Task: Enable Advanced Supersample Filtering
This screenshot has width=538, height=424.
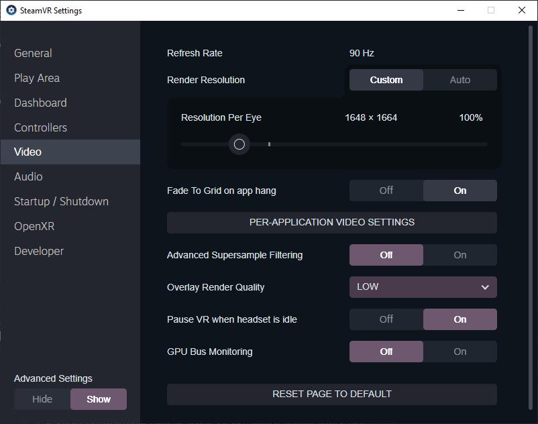Action: click(x=460, y=255)
